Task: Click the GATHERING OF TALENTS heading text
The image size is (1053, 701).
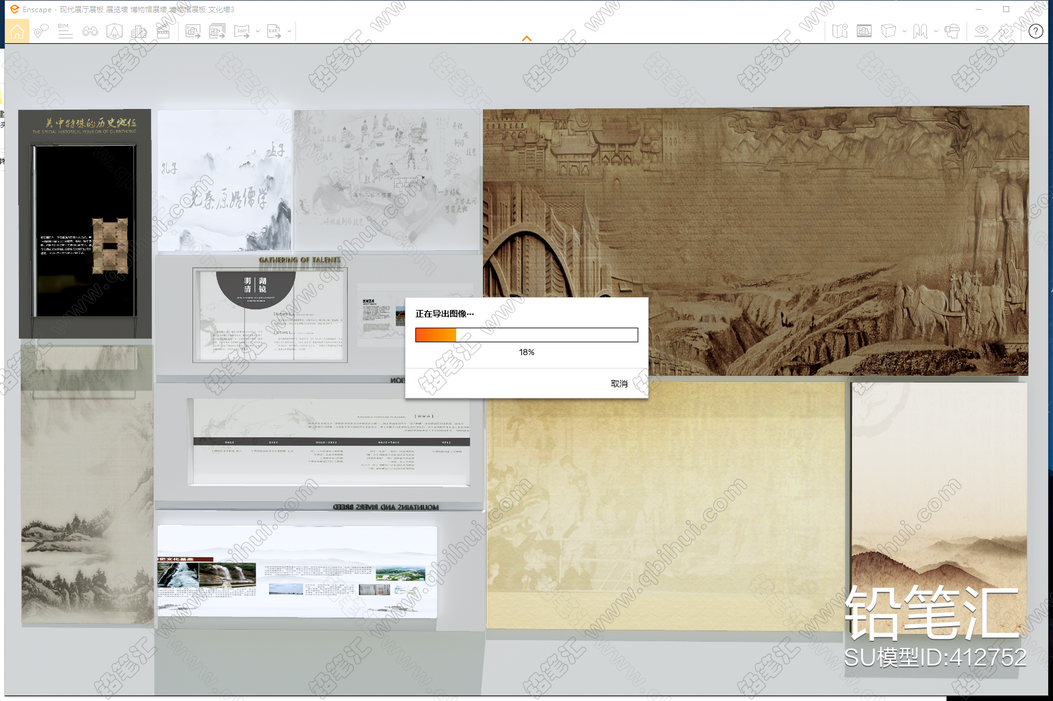Action: point(300,260)
